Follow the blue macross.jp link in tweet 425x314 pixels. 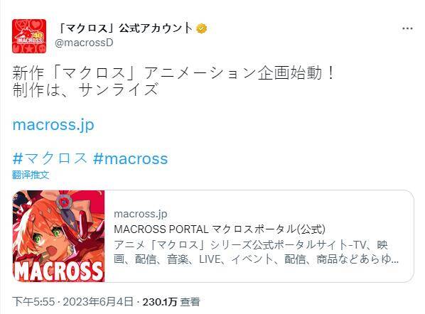(x=53, y=125)
